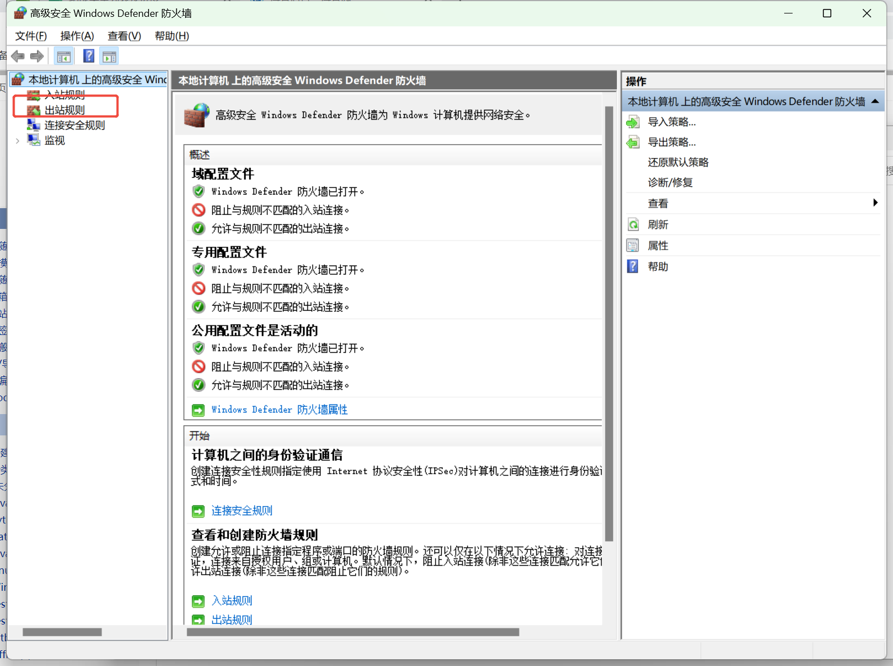Open Windows Defender 防火墙属性 link
This screenshot has width=893, height=666.
coord(279,410)
